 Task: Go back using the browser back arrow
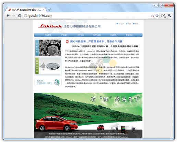(8, 16)
